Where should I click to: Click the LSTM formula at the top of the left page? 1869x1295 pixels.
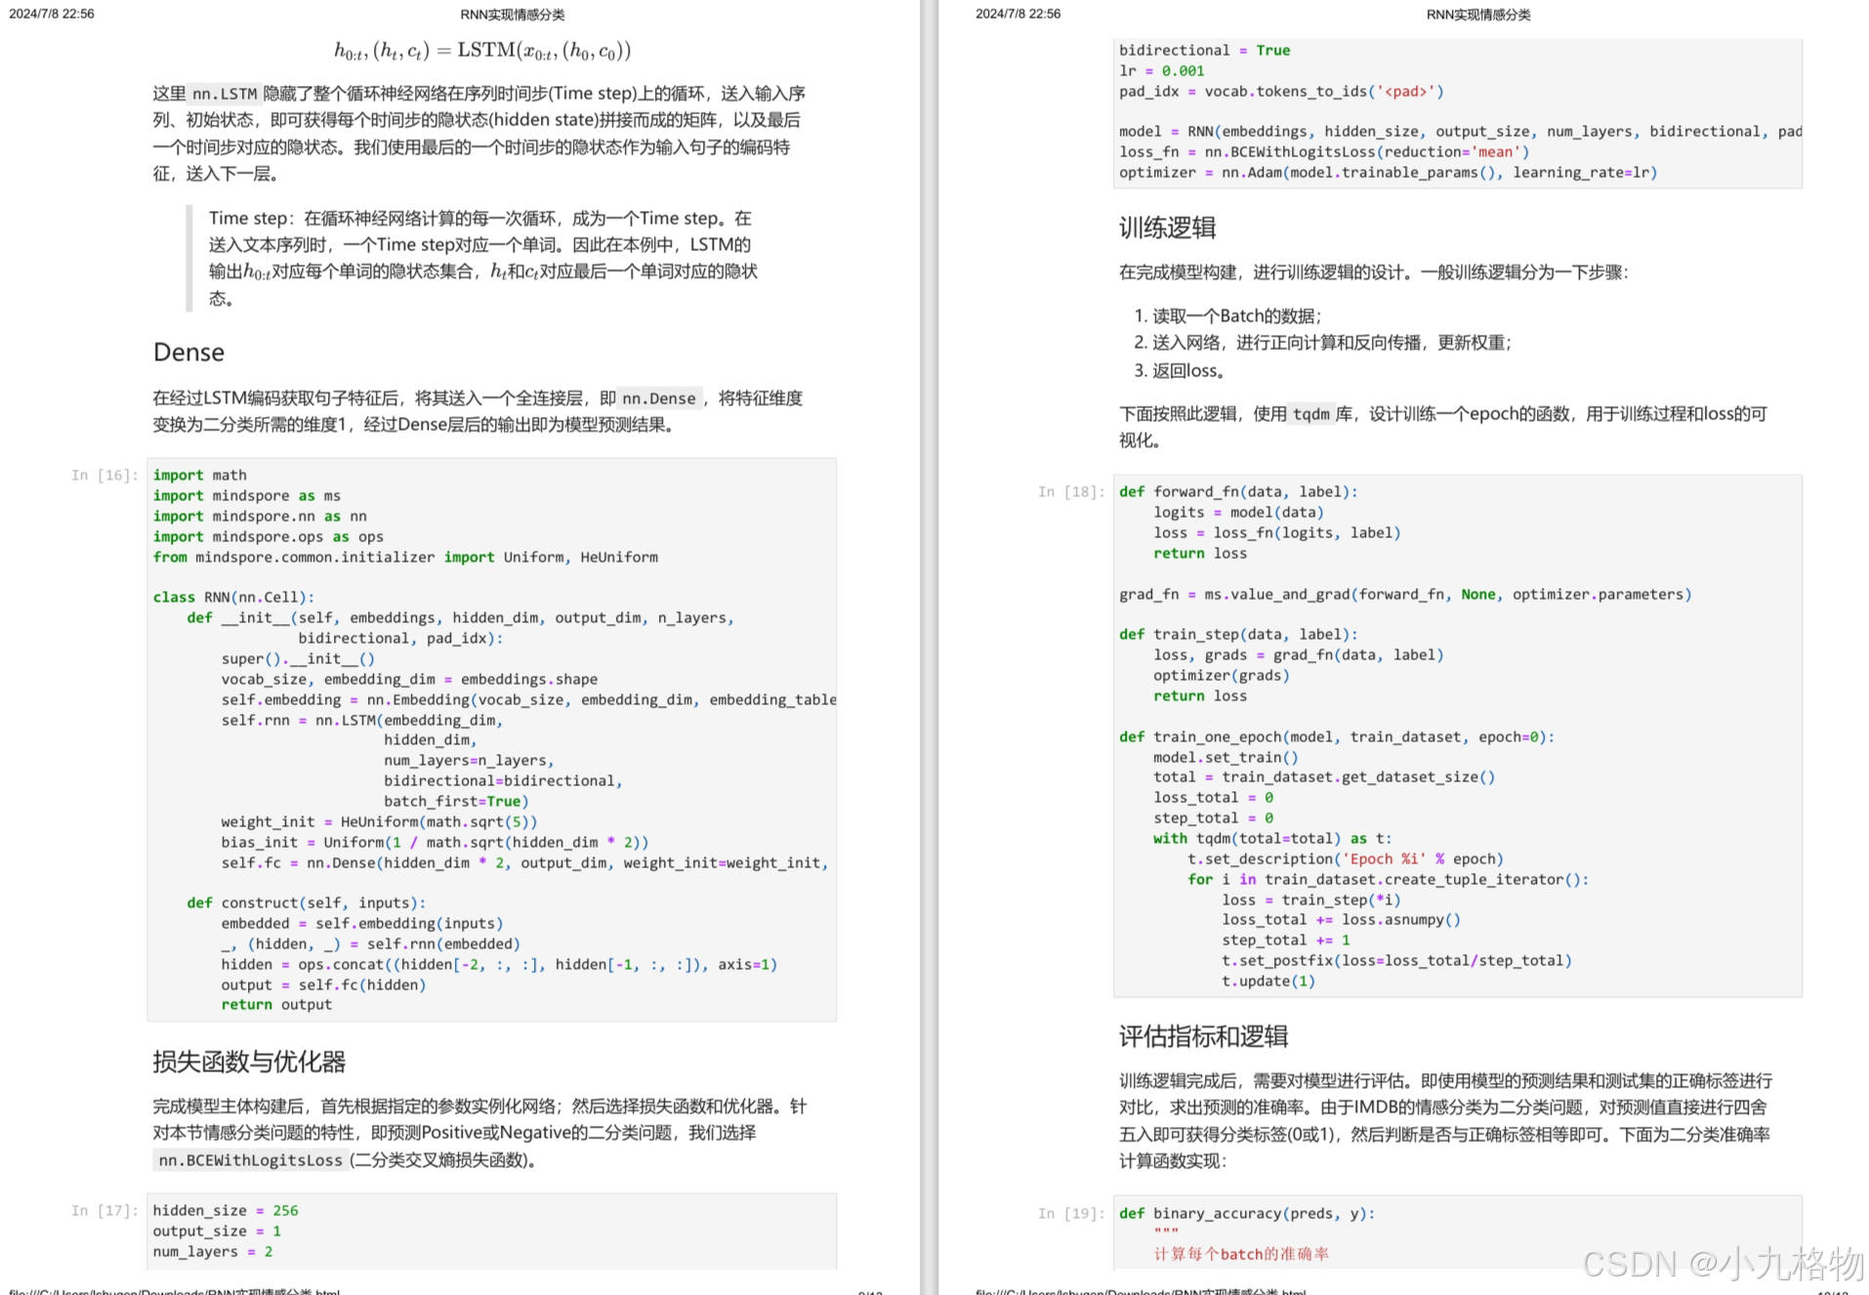click(482, 51)
